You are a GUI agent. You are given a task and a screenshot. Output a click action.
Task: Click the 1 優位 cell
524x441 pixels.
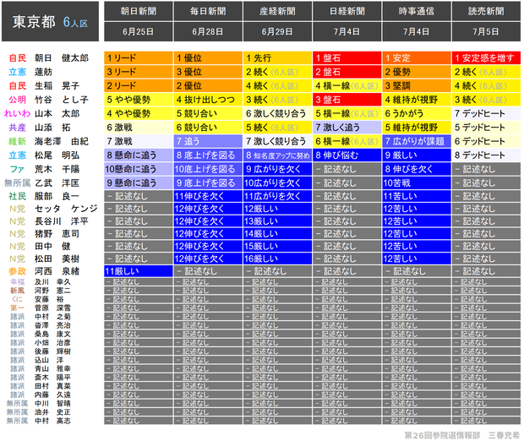pyautogui.click(x=208, y=58)
